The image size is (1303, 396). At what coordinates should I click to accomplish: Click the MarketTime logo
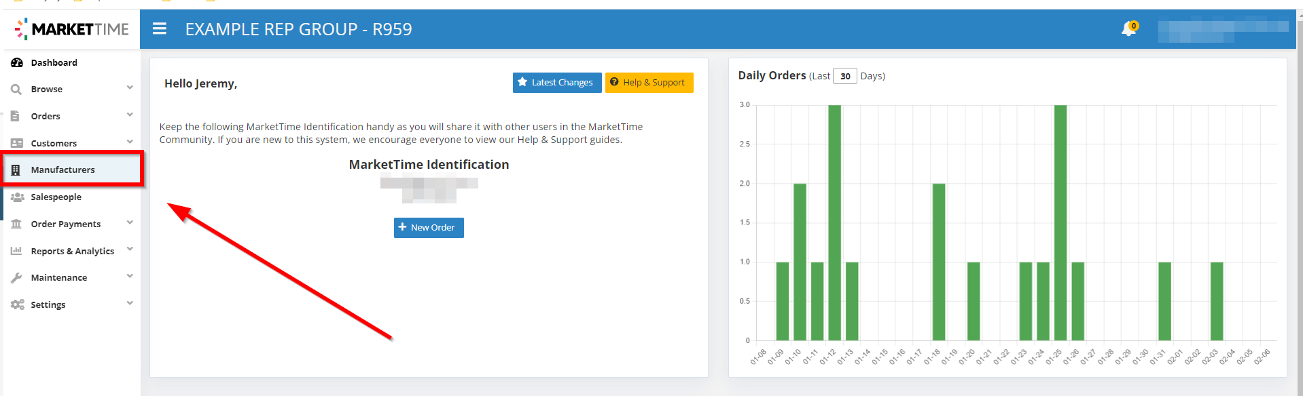(71, 29)
